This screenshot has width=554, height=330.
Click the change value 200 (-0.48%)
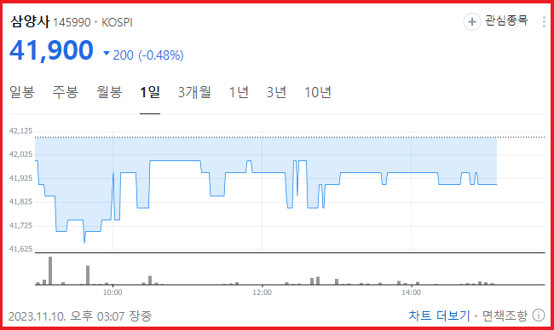[148, 55]
